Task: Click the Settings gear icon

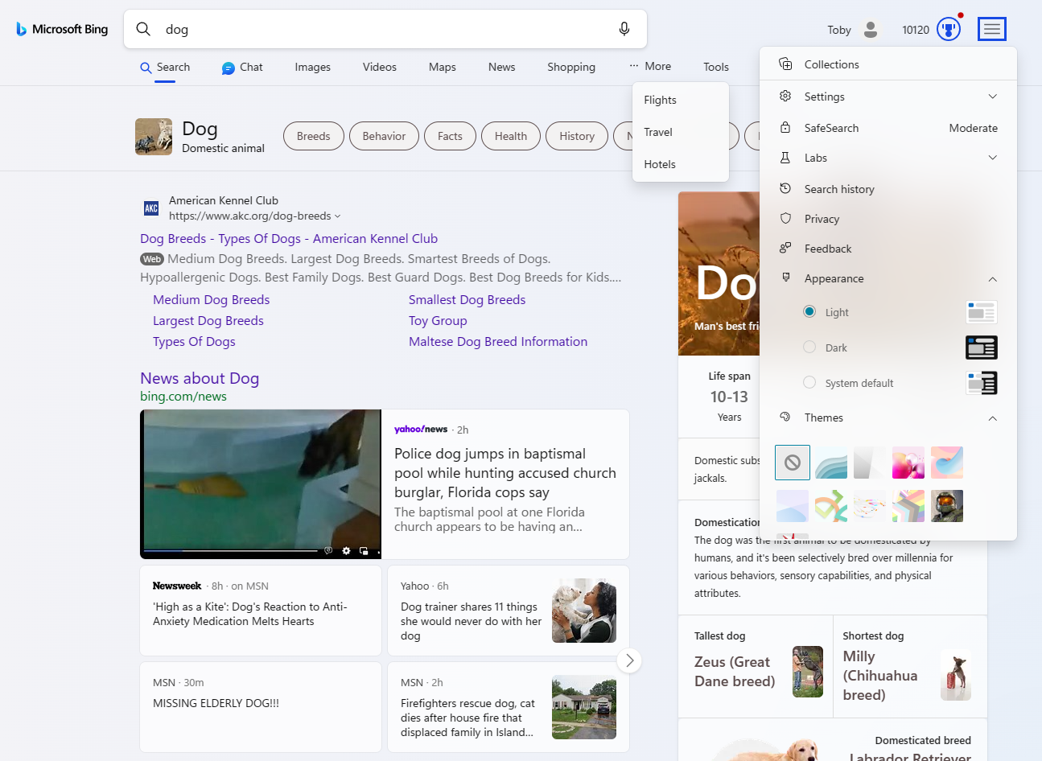Action: click(x=785, y=97)
